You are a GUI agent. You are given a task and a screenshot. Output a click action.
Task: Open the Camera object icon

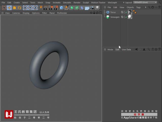tap(92, 8)
